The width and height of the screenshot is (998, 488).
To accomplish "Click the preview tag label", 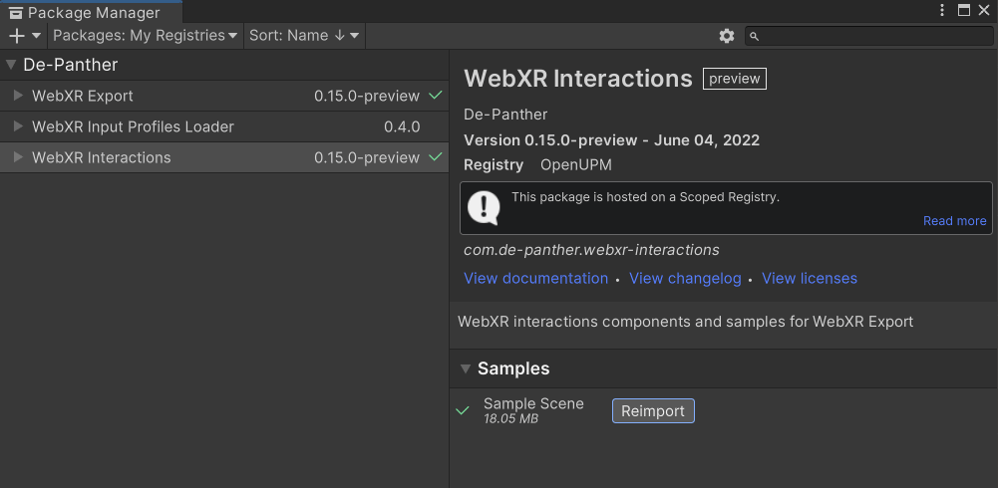I will point(735,79).
